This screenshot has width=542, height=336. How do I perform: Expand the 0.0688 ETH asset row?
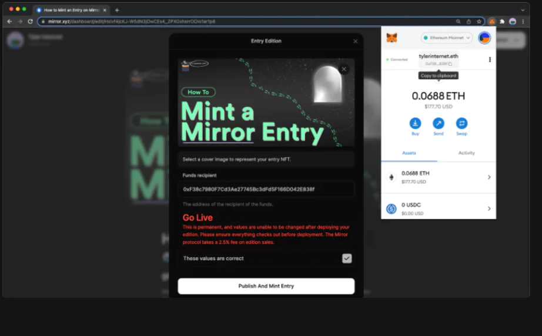[489, 177]
